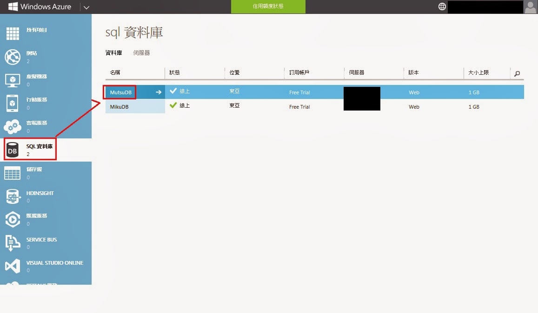This screenshot has height=313, width=538.
Task: Sort by the 伺服器 column header
Action: pos(357,72)
